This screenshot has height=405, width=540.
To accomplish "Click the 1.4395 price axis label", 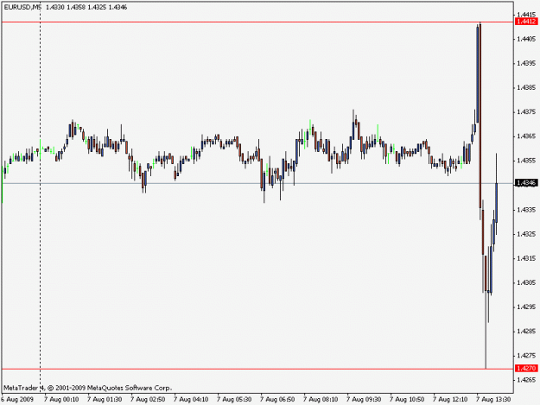I will tap(526, 63).
